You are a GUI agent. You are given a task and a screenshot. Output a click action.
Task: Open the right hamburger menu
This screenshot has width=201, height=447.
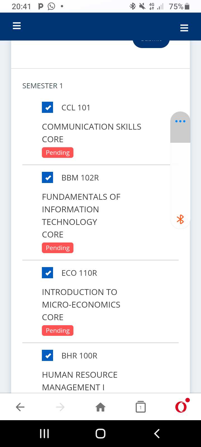[x=184, y=28]
